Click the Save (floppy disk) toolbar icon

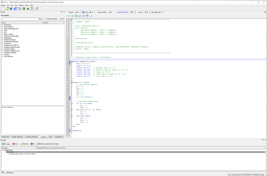[x=11, y=9]
